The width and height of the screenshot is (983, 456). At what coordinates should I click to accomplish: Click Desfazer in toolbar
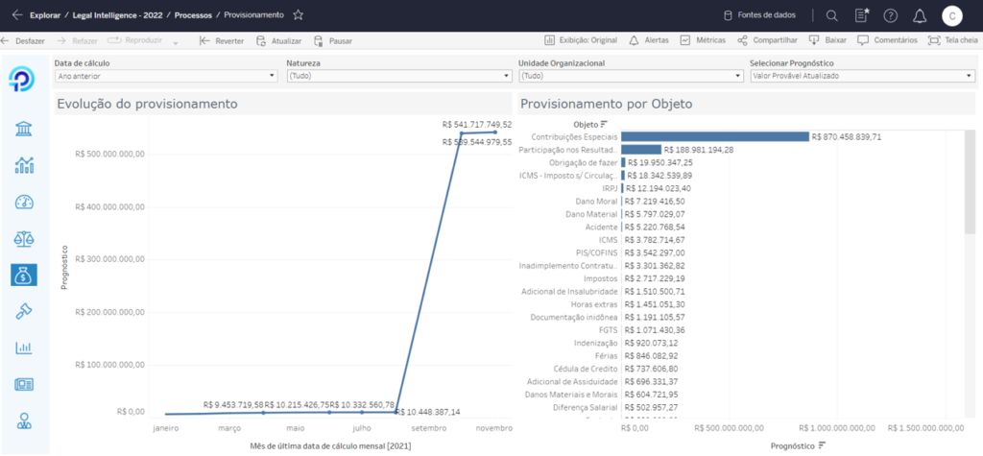[23, 40]
